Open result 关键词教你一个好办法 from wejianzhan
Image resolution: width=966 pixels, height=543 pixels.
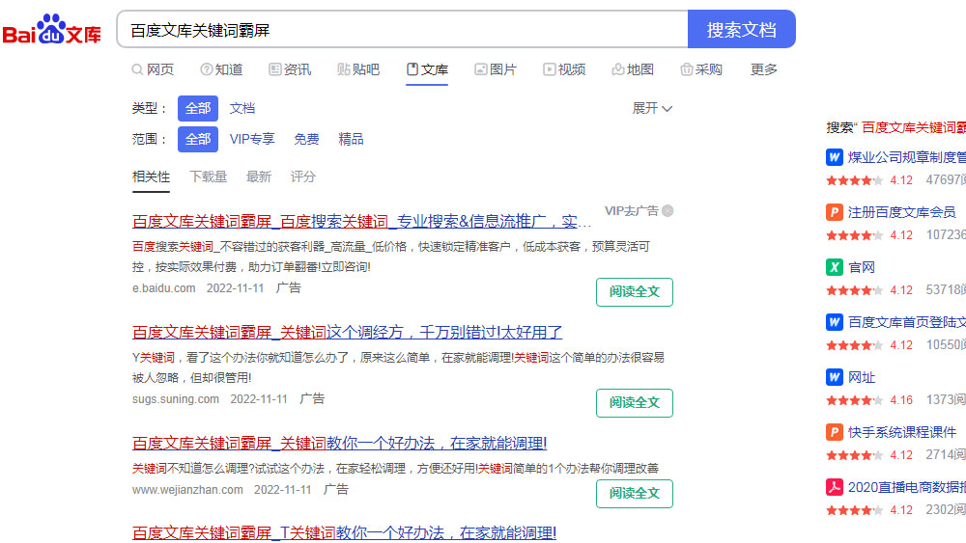(x=339, y=444)
